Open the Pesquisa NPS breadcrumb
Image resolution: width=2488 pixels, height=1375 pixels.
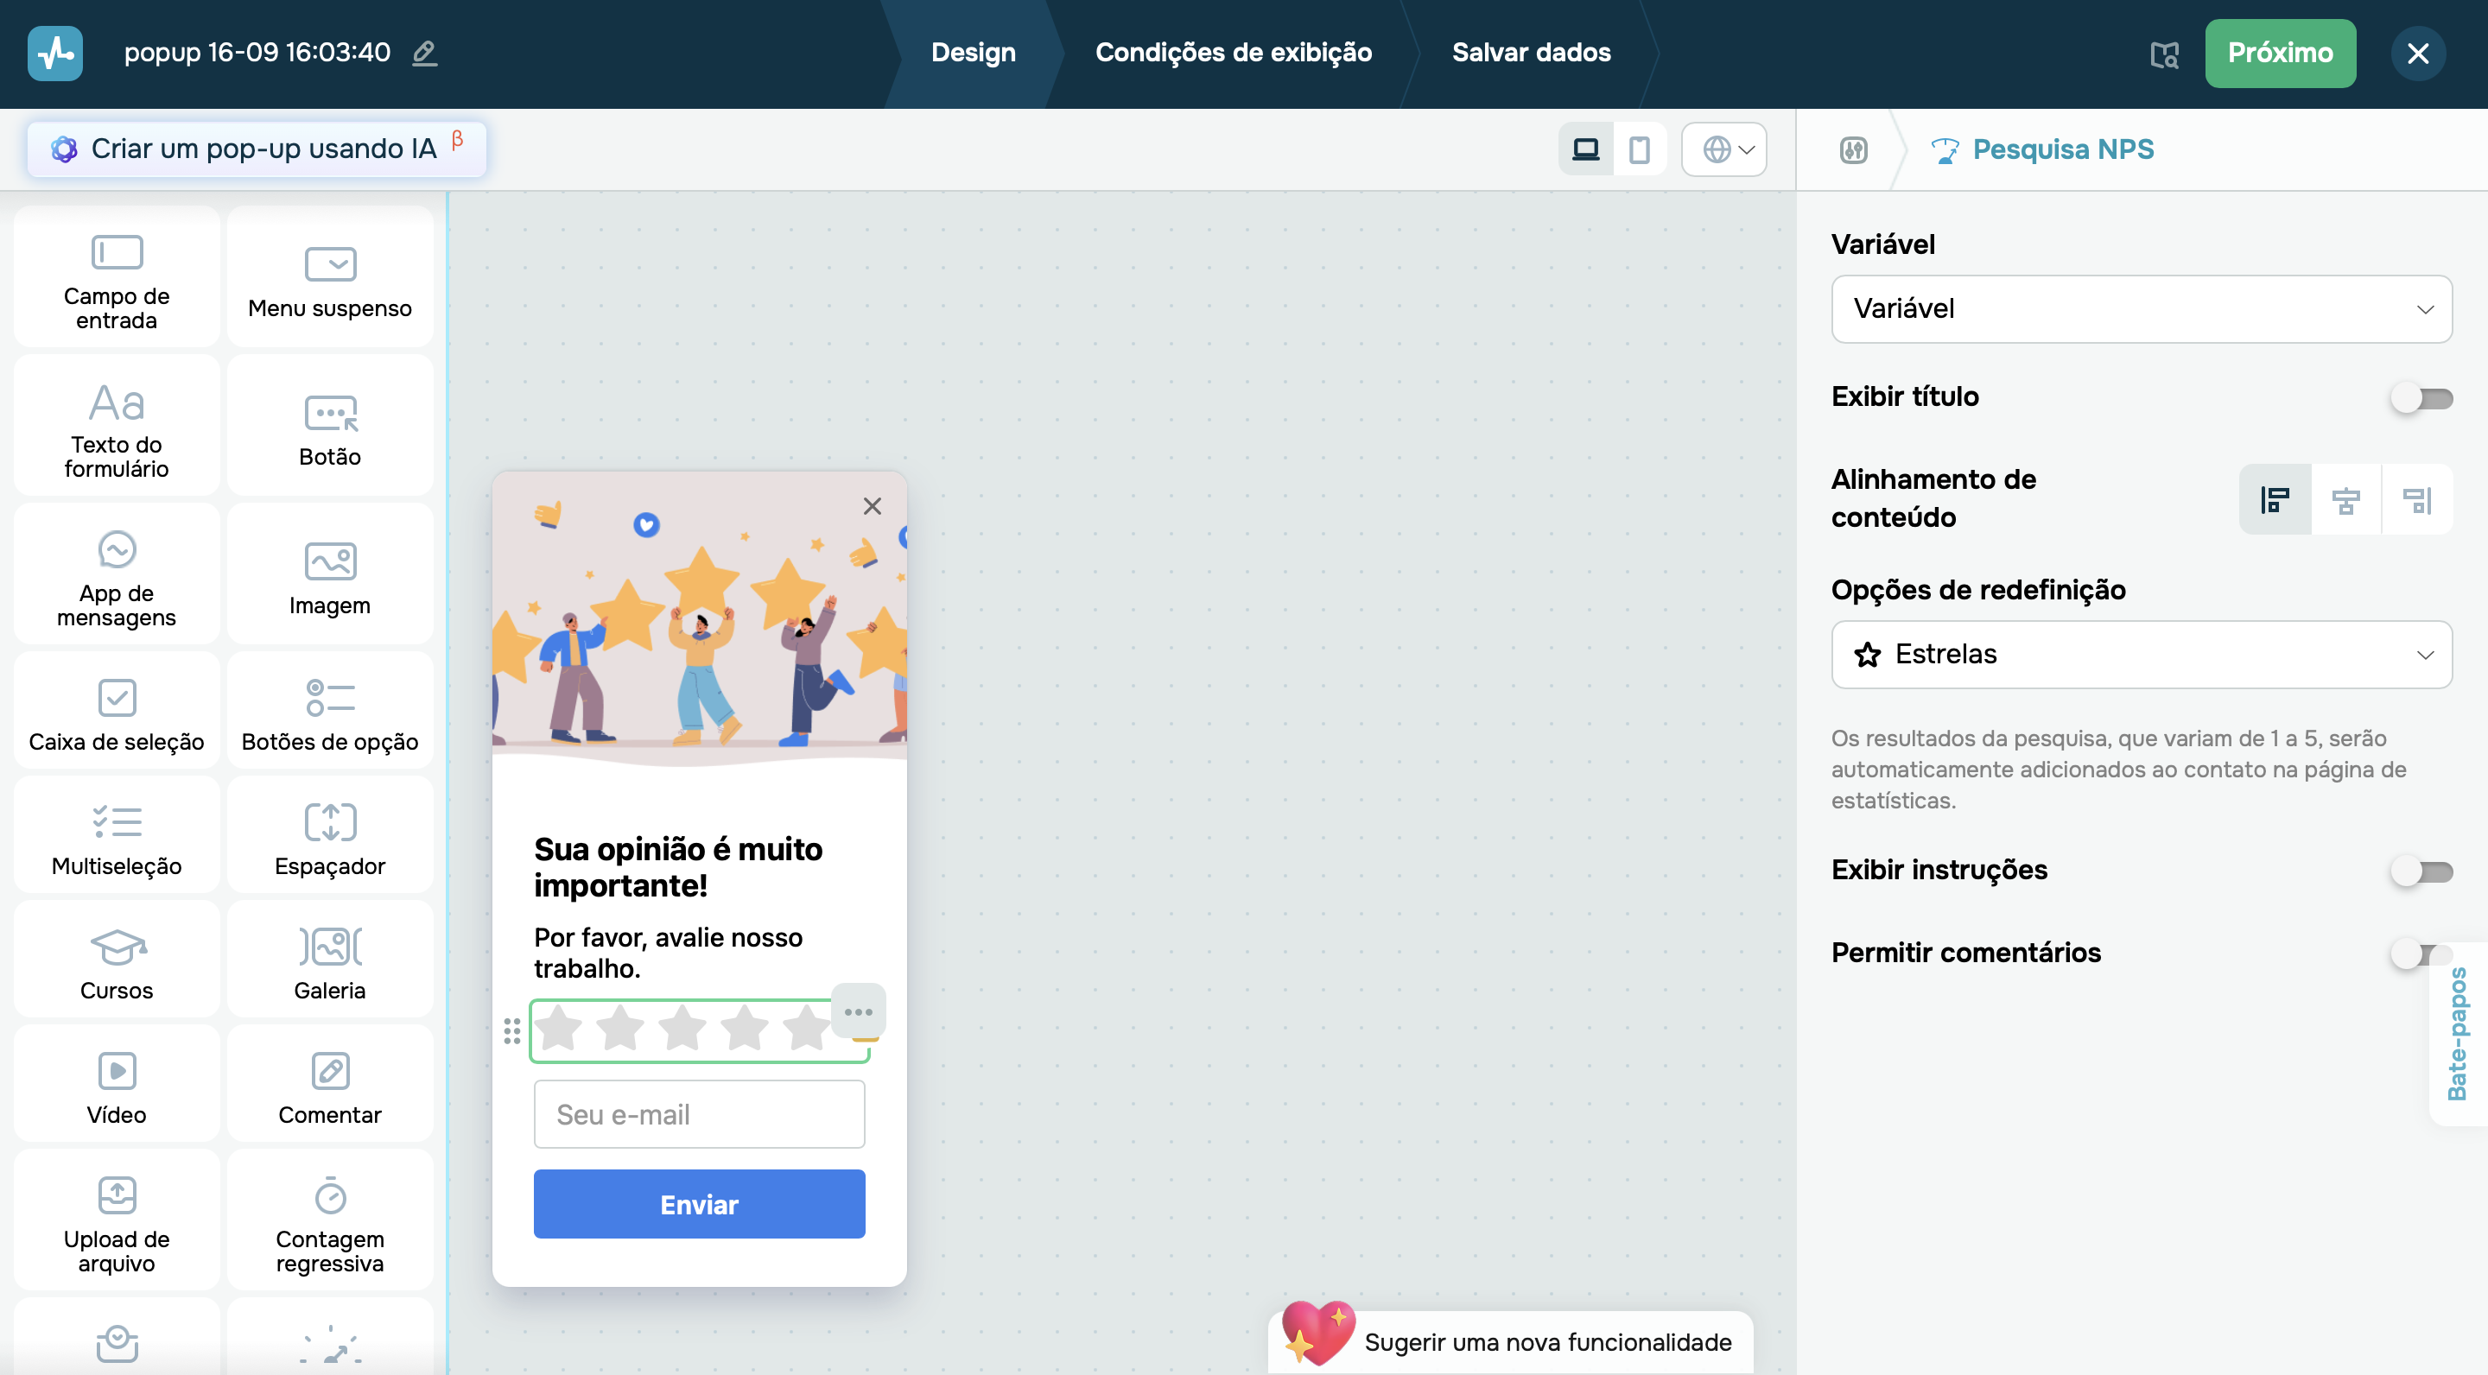pos(2041,149)
